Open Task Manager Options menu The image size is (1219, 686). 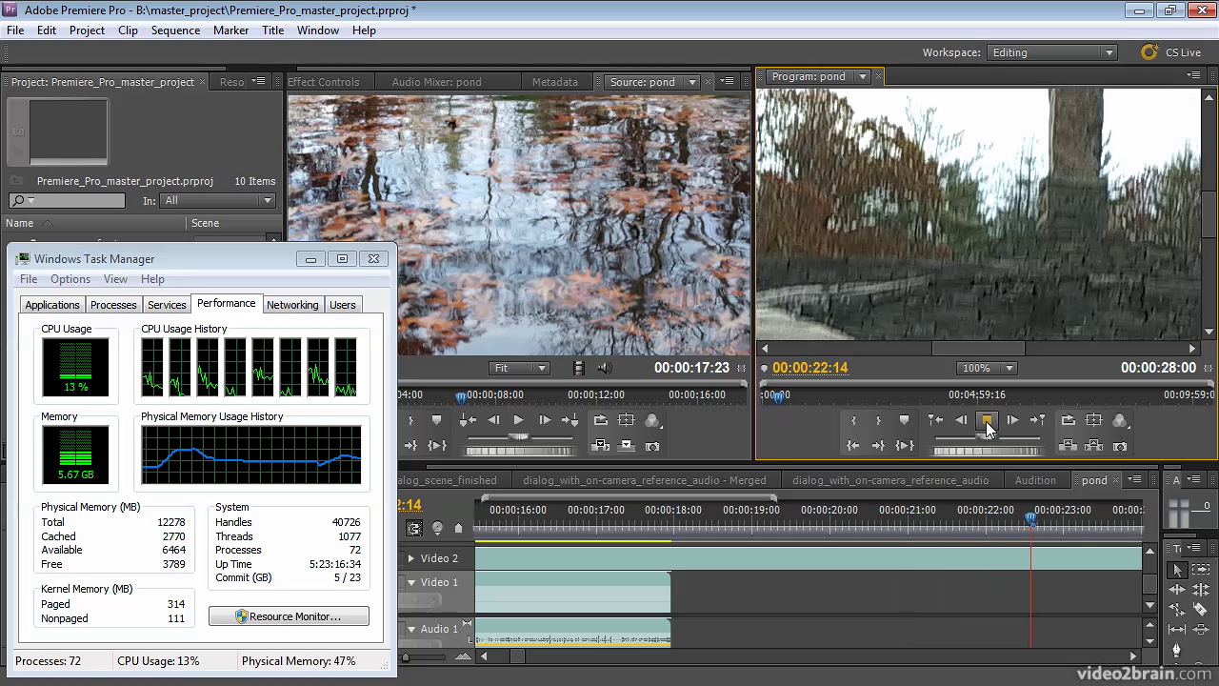pyautogui.click(x=70, y=279)
